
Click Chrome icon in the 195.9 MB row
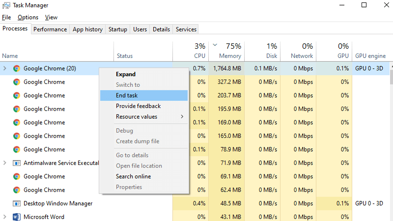coord(17,109)
